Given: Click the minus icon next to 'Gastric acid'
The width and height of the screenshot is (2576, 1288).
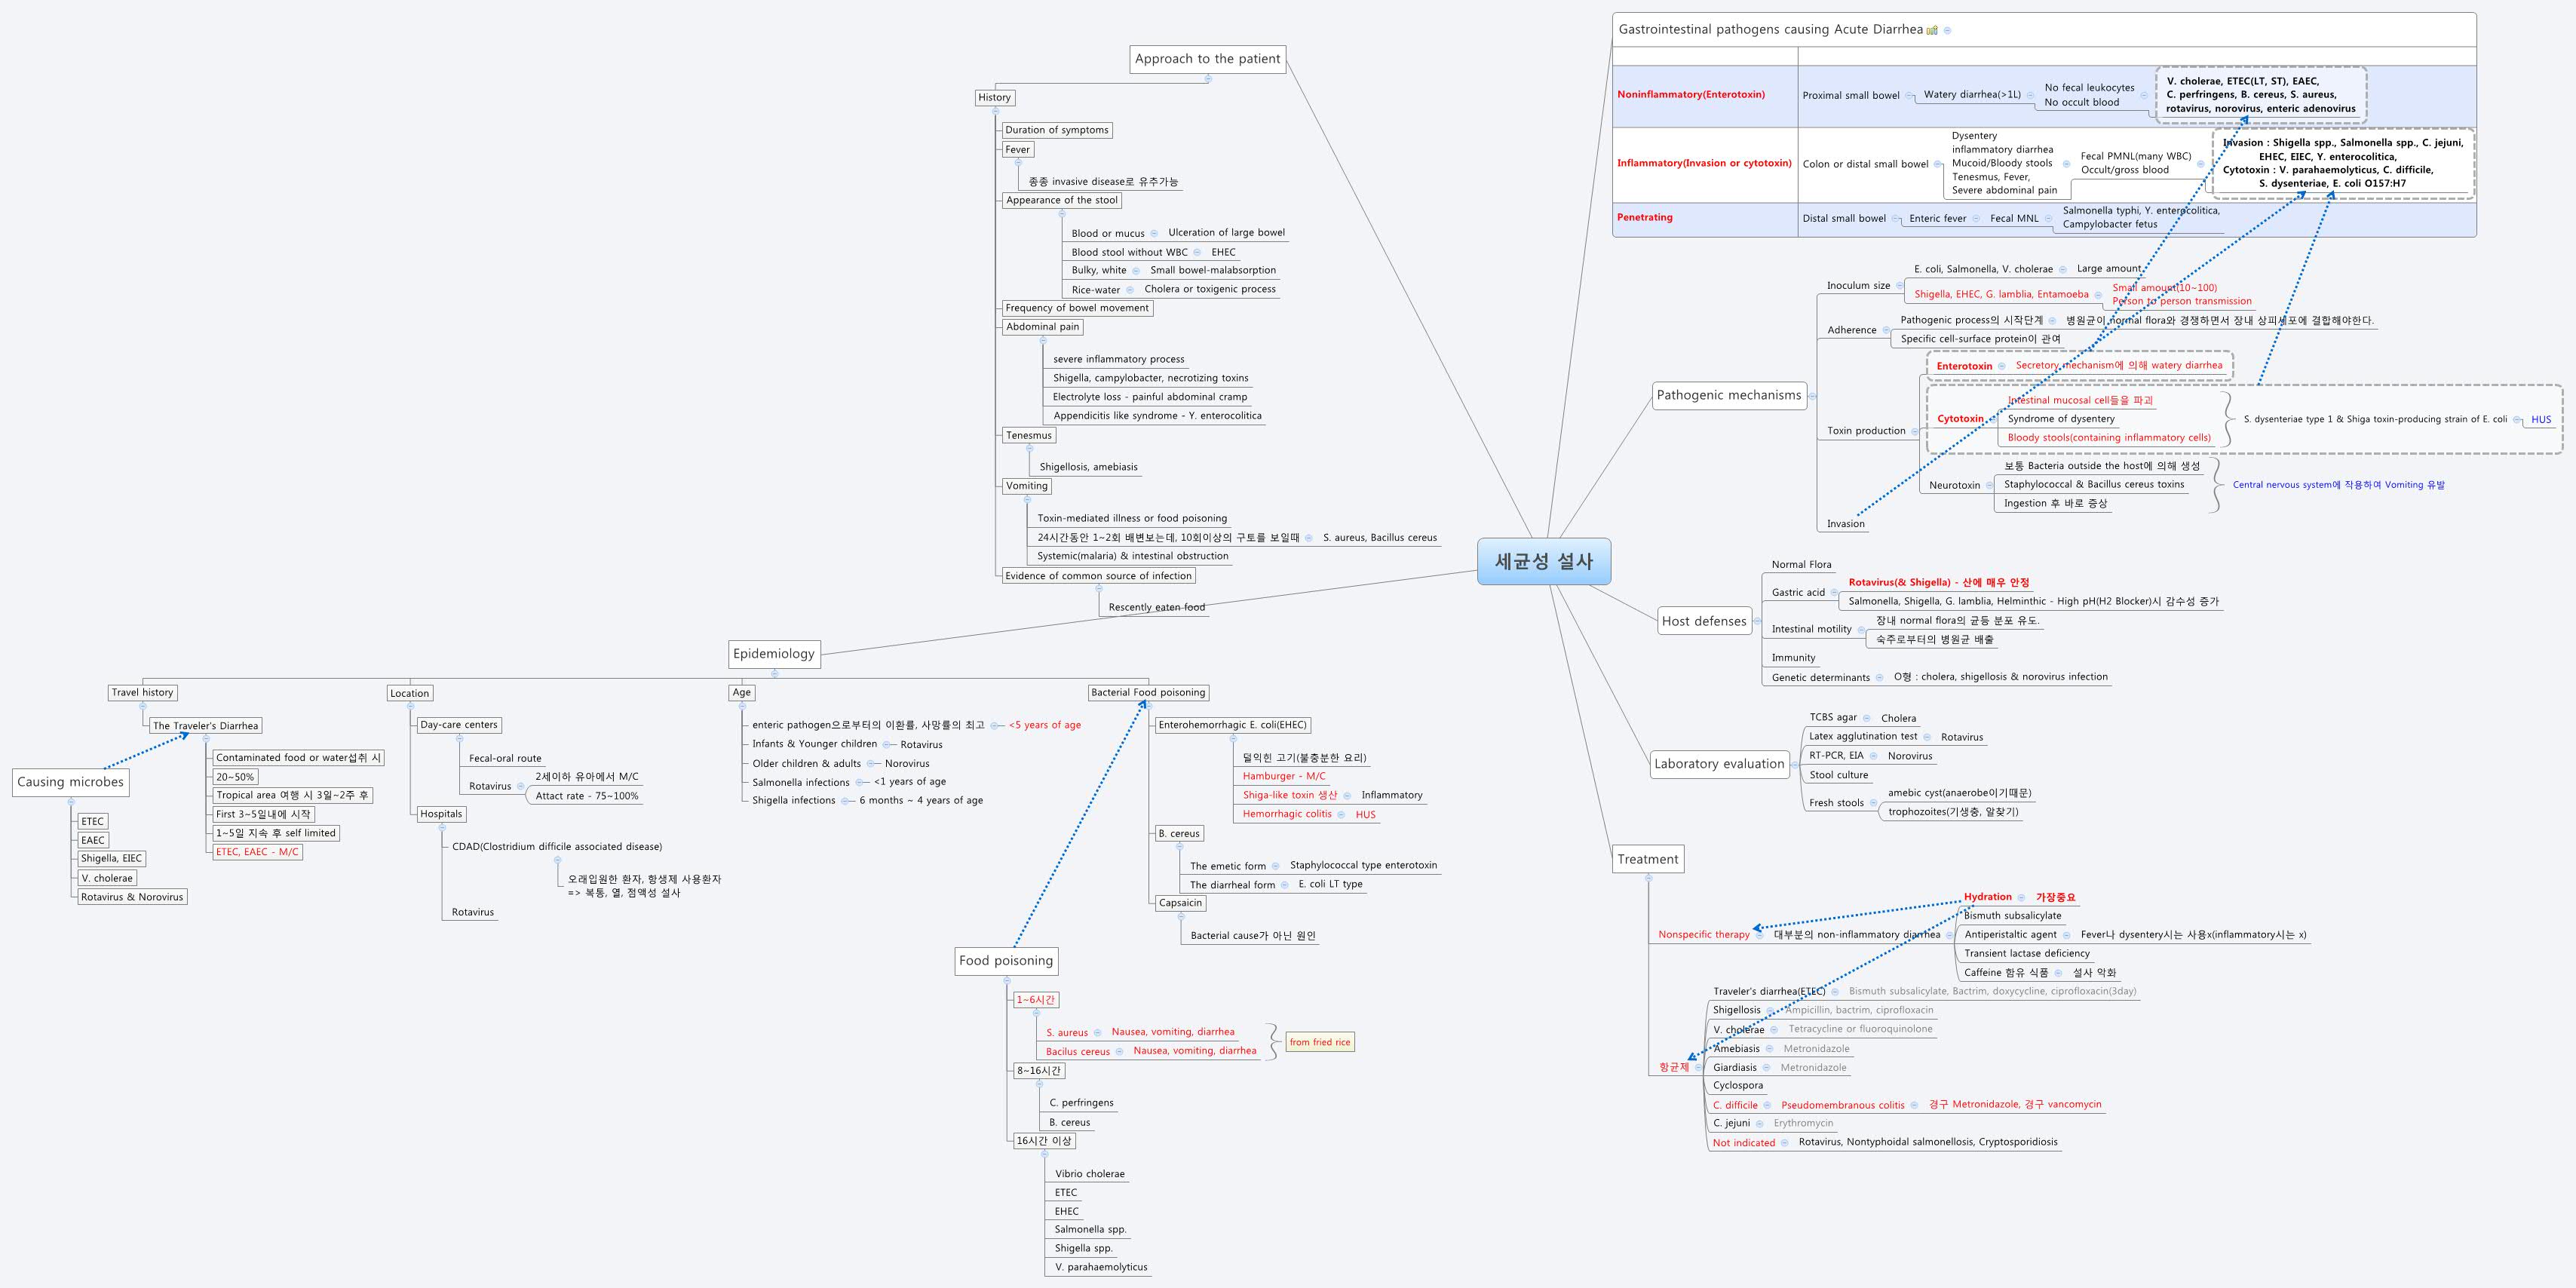Looking at the screenshot, I should coord(1834,593).
